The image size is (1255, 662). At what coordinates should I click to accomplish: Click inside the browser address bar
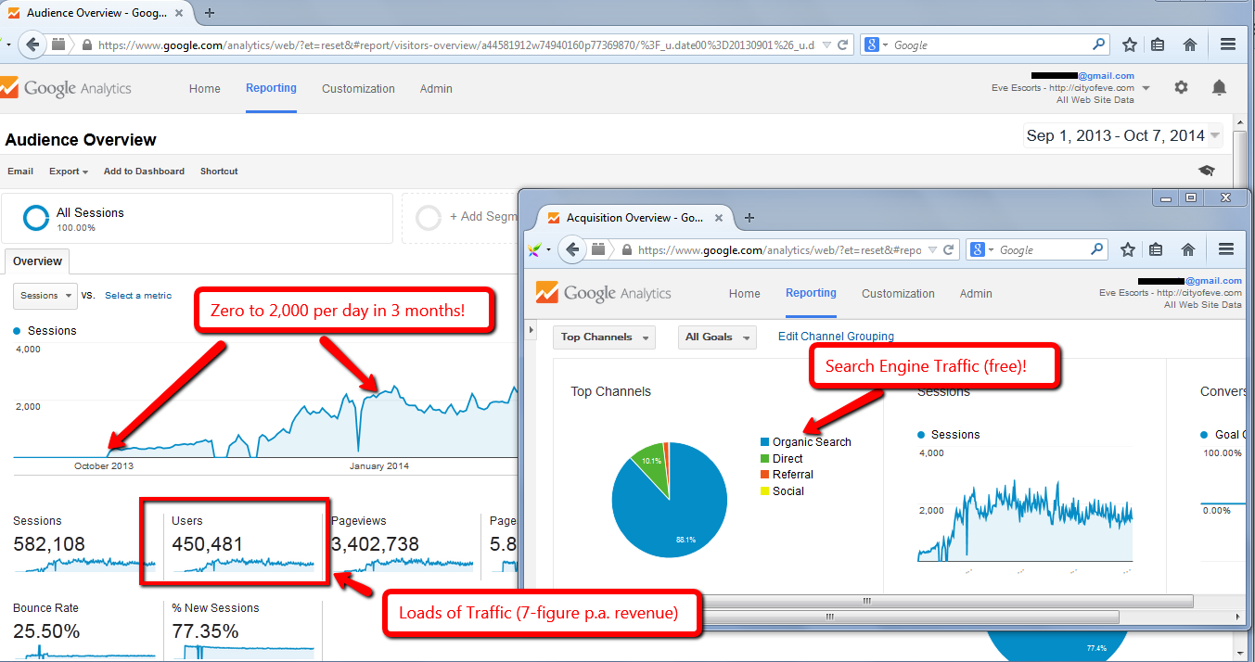pyautogui.click(x=464, y=44)
